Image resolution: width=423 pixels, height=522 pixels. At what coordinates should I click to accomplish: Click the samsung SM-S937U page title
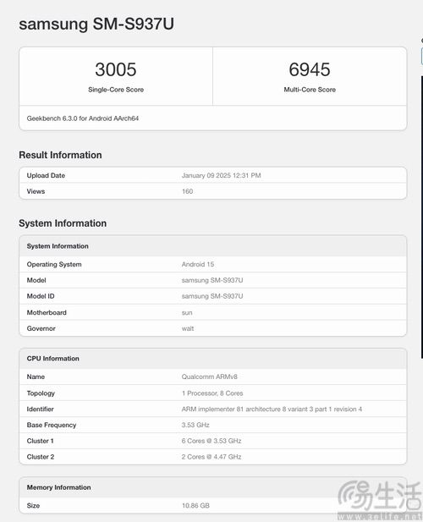(96, 24)
